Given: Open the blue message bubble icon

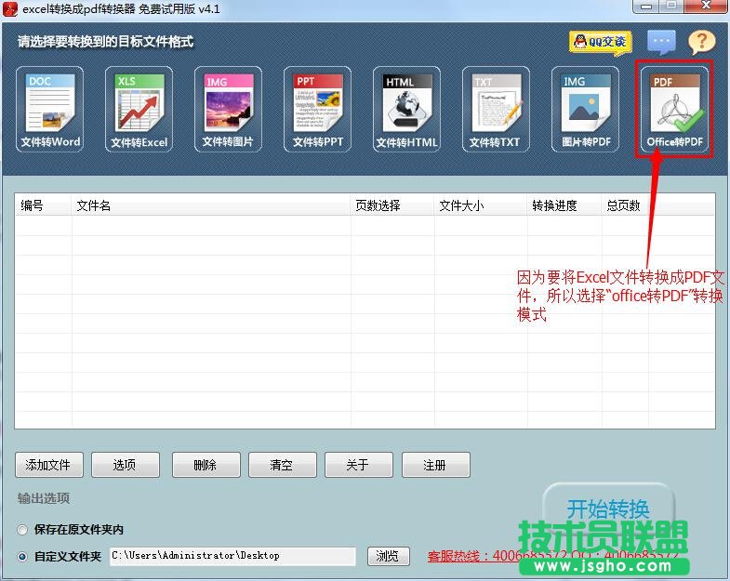Looking at the screenshot, I should pos(661,42).
